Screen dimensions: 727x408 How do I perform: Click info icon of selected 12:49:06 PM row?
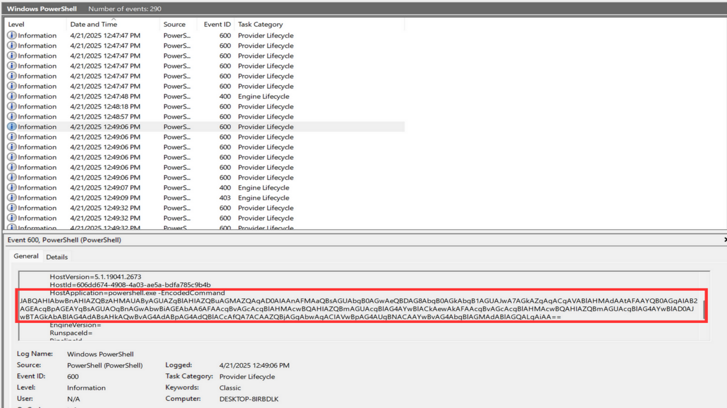coord(12,126)
